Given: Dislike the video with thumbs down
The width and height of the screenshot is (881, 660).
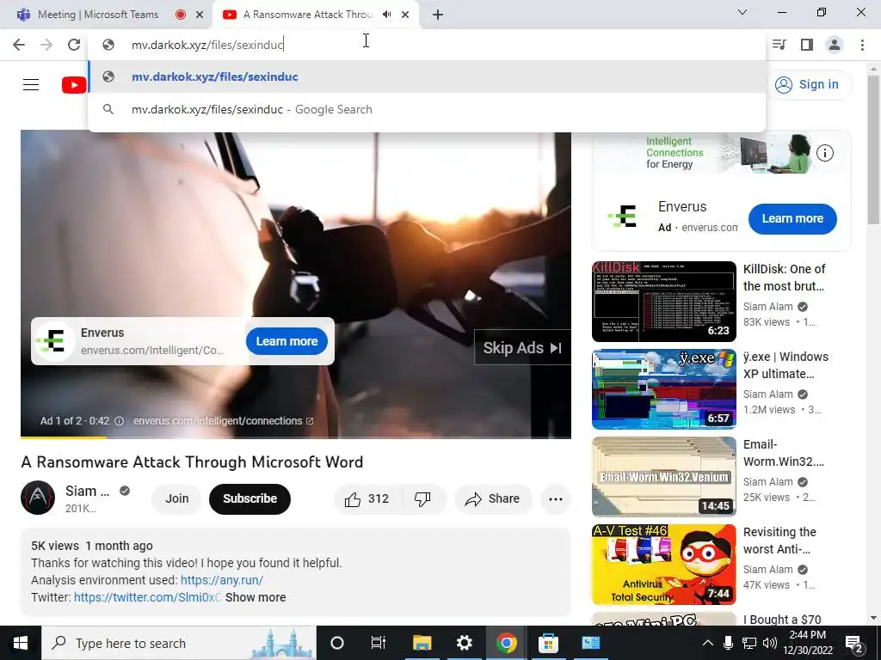Looking at the screenshot, I should coord(422,499).
